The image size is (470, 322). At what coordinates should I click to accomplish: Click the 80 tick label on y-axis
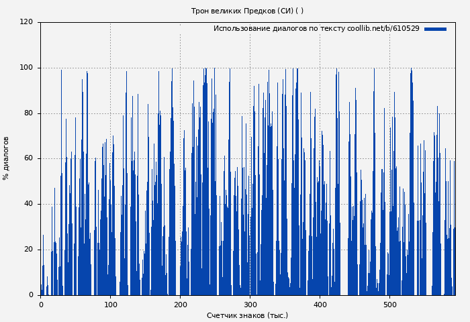click(x=28, y=113)
